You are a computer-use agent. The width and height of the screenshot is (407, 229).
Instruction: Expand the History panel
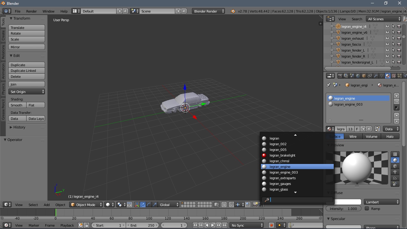(19, 127)
